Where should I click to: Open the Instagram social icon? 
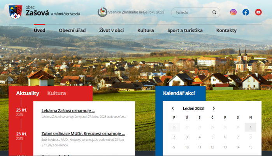pos(233,12)
